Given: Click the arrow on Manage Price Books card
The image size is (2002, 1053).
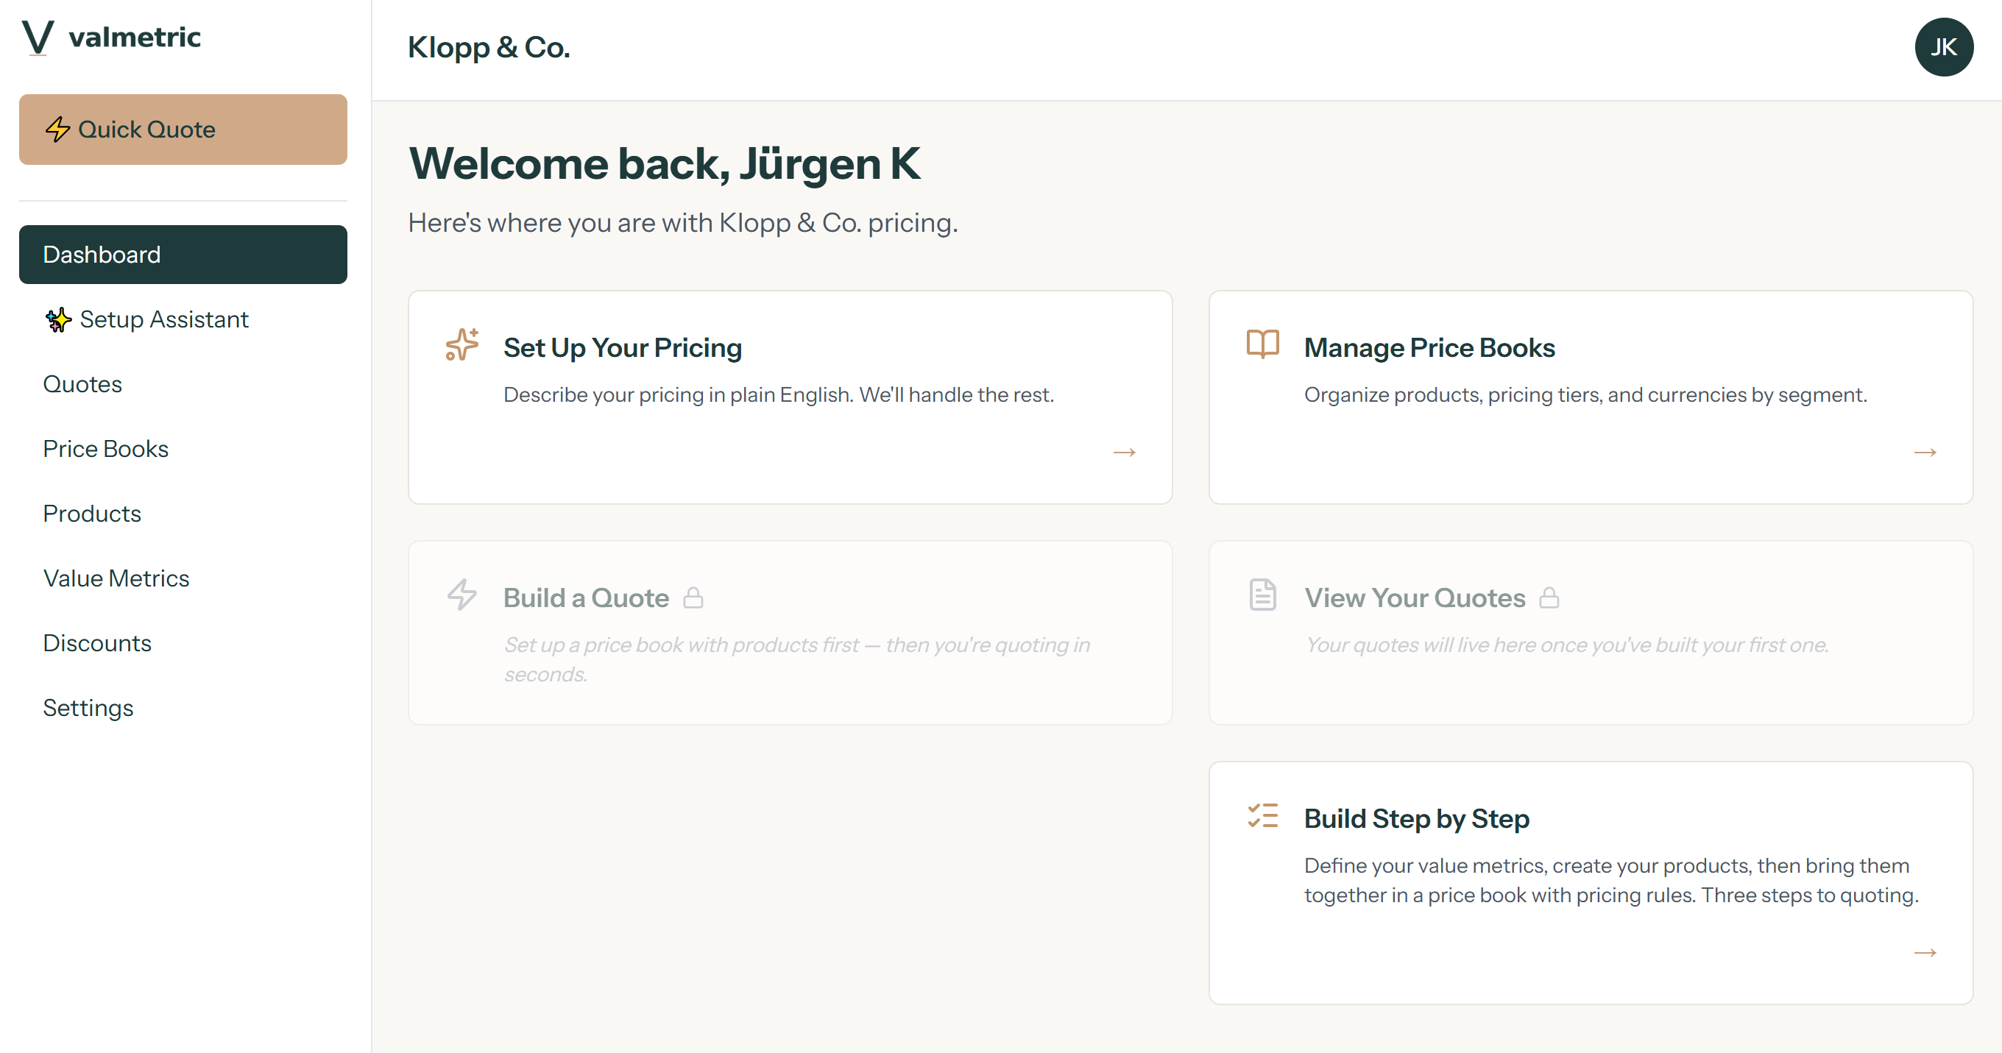Looking at the screenshot, I should [x=1927, y=452].
